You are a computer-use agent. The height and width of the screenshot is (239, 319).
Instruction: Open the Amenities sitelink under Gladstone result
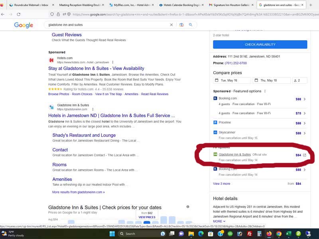pyautogui.click(x=62, y=179)
